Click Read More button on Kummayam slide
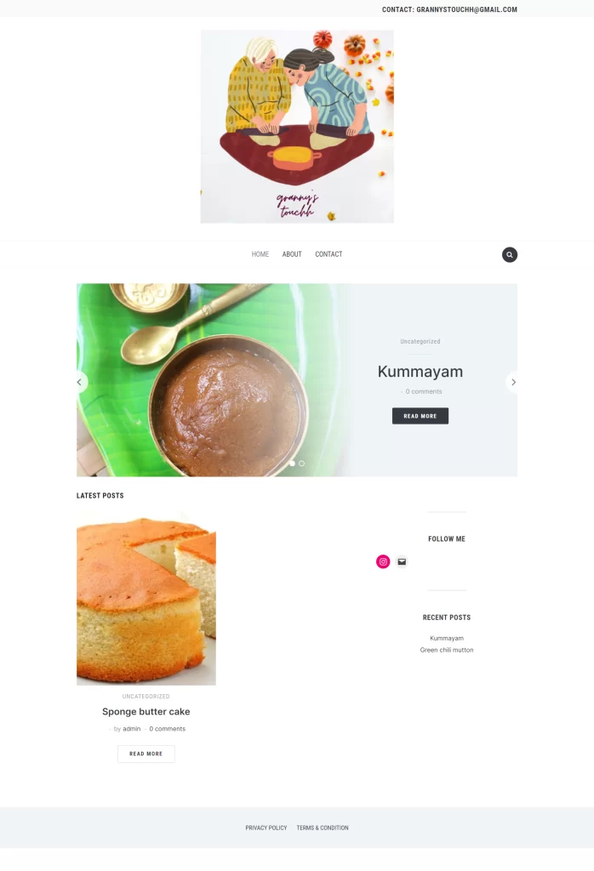594x871 pixels. pos(420,416)
